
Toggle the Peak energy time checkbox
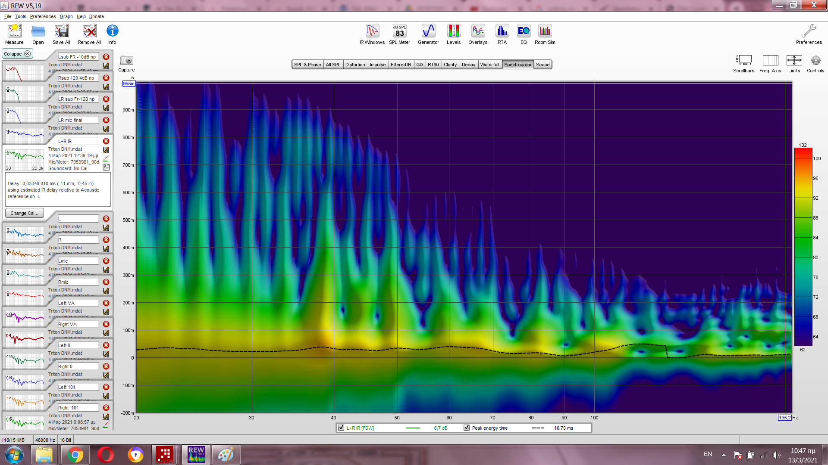(x=466, y=428)
